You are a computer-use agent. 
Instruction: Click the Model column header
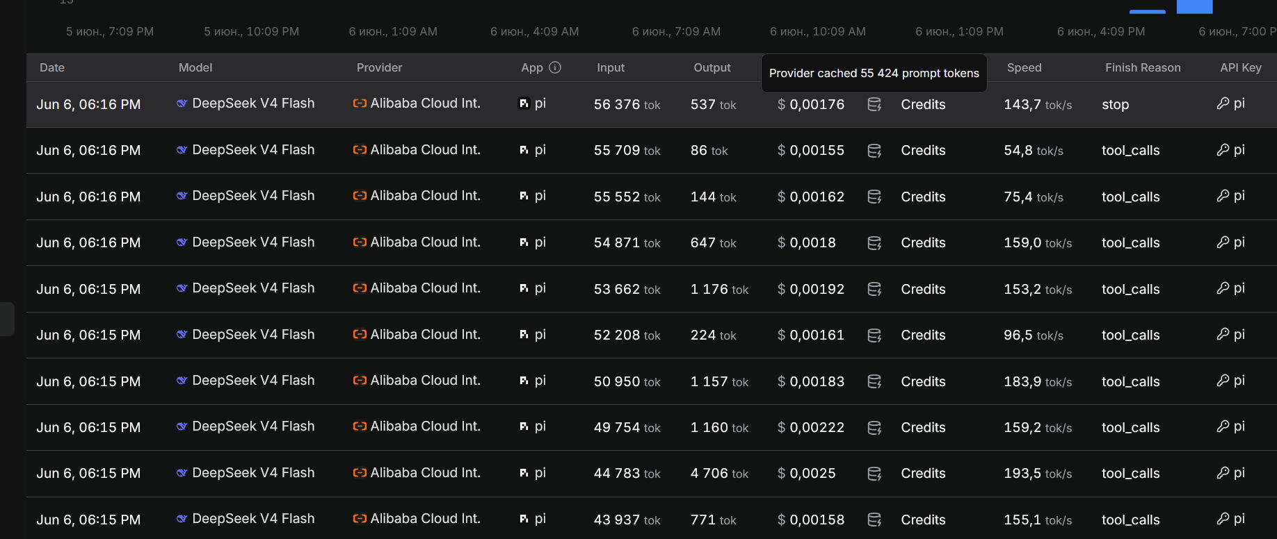coord(195,67)
